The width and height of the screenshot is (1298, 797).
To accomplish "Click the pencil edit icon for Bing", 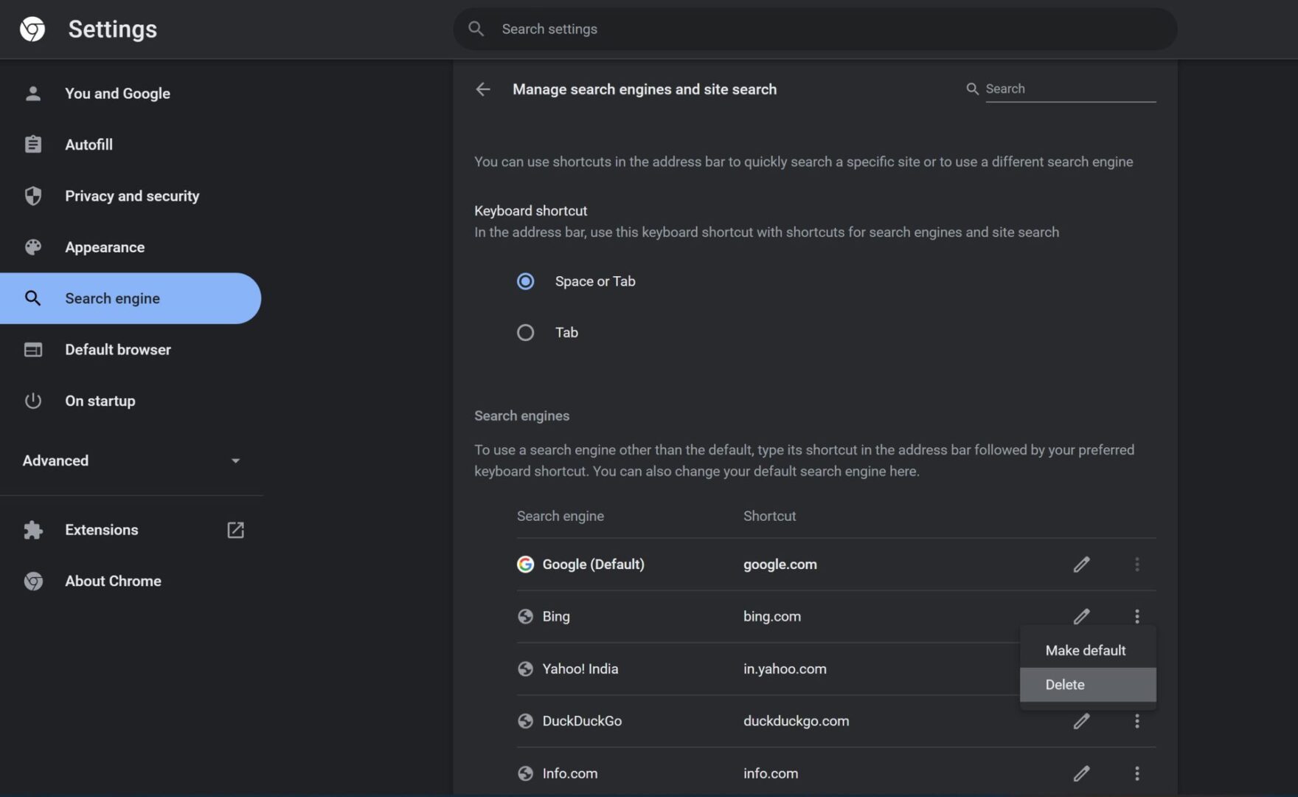I will (x=1081, y=616).
